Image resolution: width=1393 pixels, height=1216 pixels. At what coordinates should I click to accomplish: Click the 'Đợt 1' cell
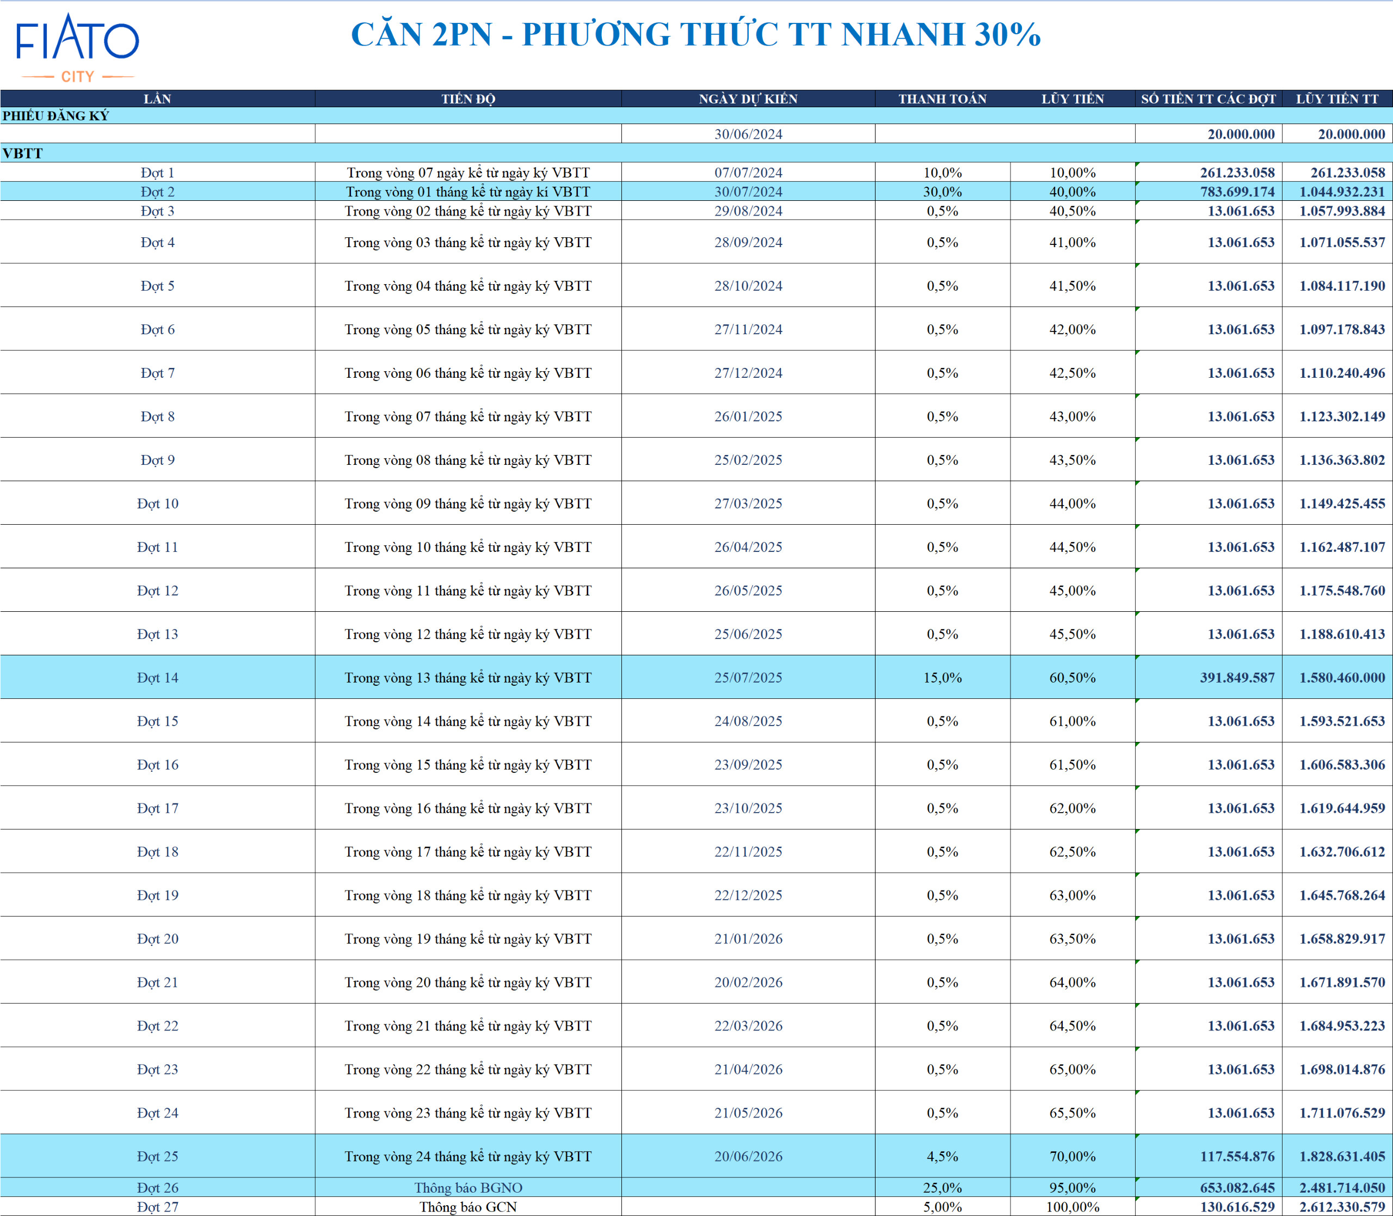click(x=157, y=173)
